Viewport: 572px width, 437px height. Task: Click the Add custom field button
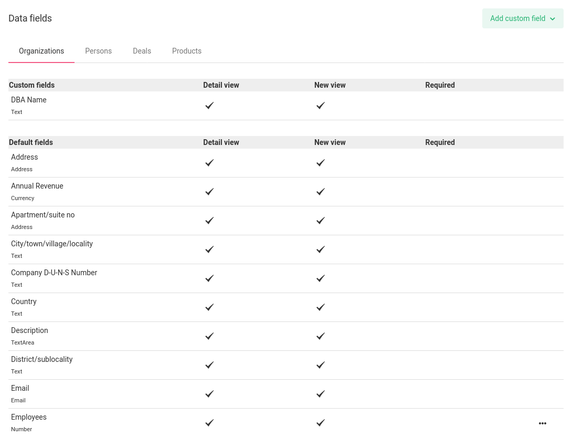517,18
